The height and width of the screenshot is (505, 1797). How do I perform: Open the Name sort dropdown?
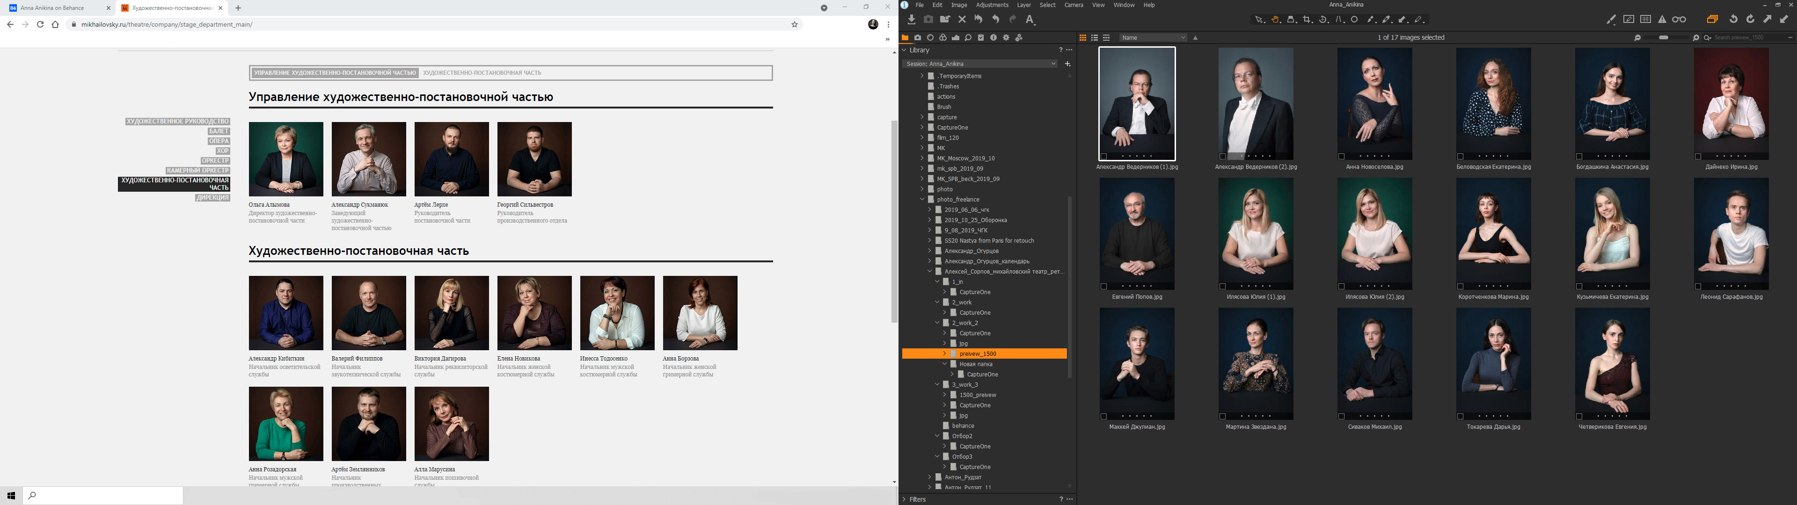pos(1153,38)
